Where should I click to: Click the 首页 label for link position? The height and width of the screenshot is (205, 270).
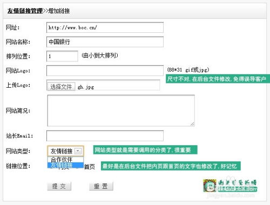90,167
